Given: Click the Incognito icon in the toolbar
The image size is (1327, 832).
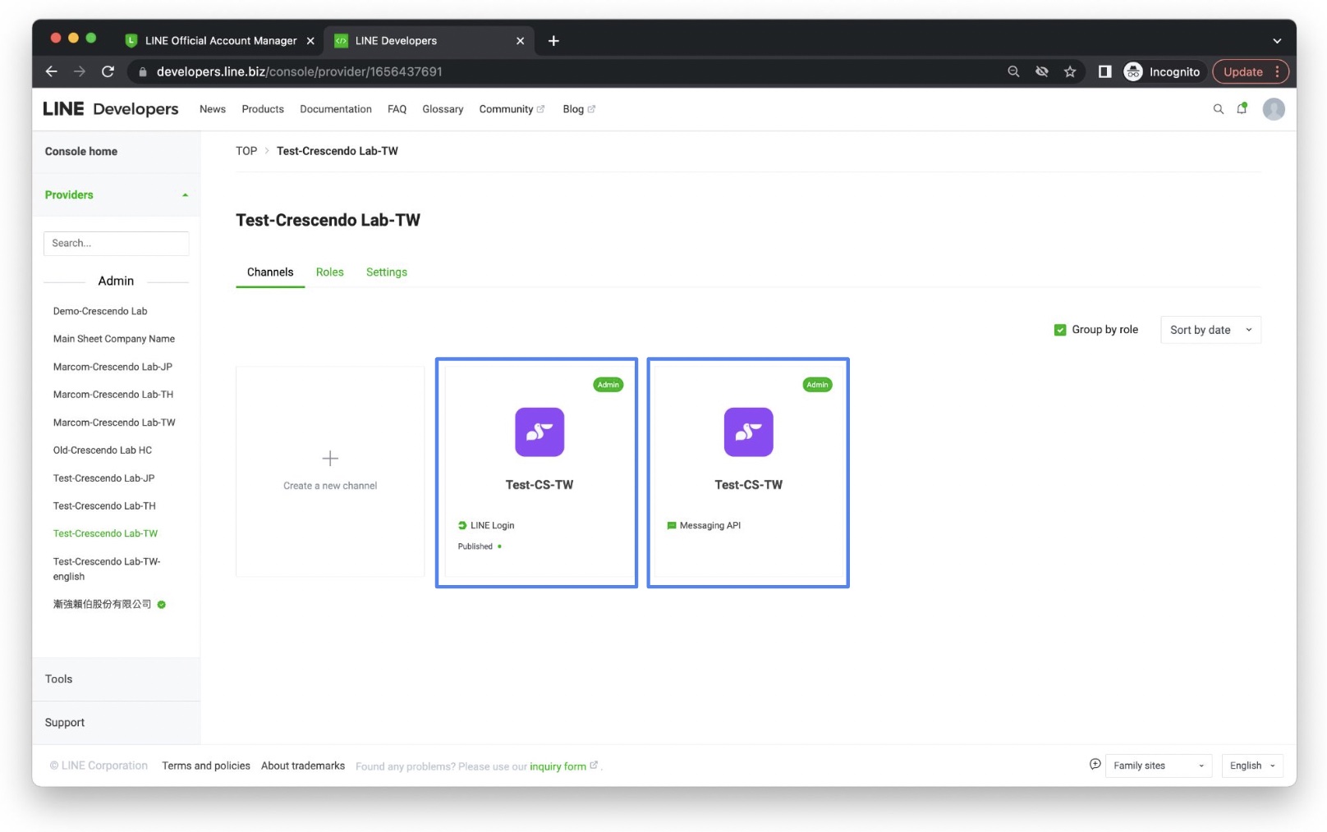Looking at the screenshot, I should pos(1132,71).
